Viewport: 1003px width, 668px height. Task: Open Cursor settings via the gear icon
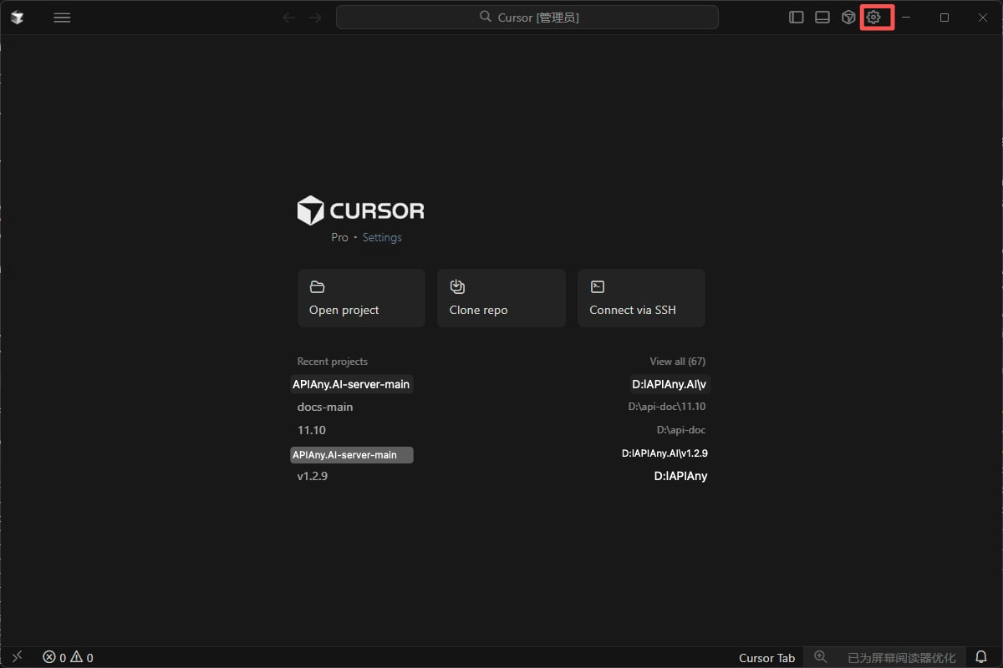873,18
